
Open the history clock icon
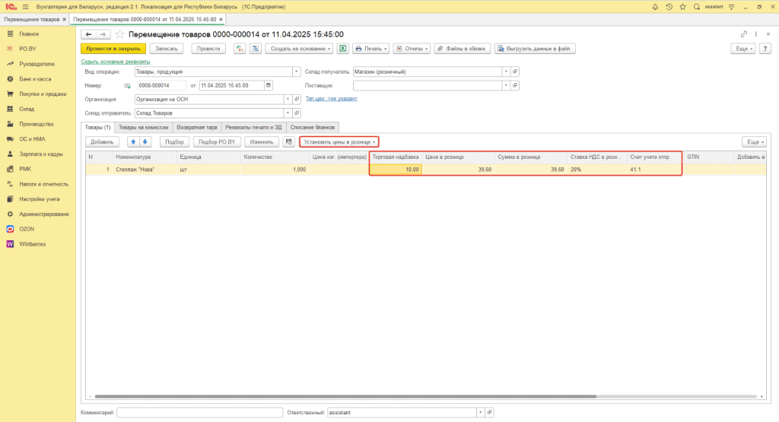(669, 7)
